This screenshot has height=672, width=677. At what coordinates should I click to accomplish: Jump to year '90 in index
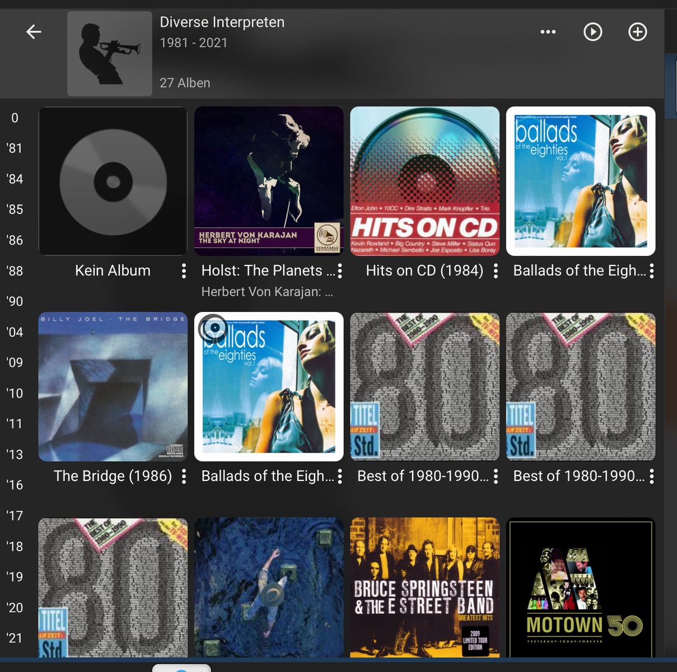point(15,301)
